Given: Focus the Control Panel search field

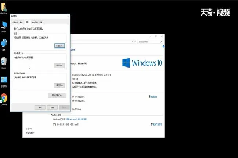Looking at the screenshot, I should coord(150,42).
